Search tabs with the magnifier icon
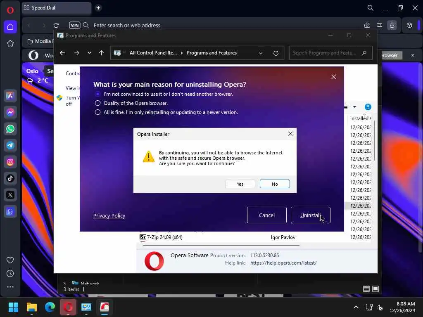The image size is (423, 317). [371, 8]
